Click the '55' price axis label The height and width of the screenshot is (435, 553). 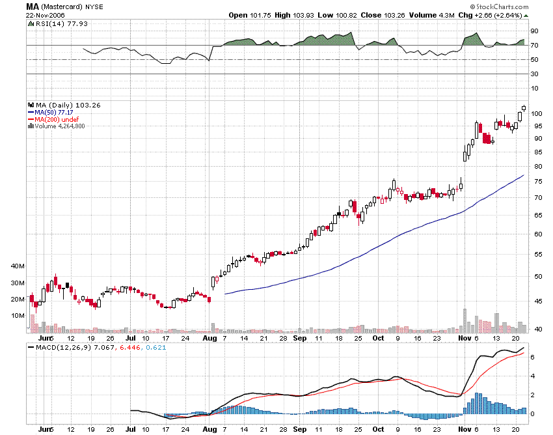(x=537, y=254)
